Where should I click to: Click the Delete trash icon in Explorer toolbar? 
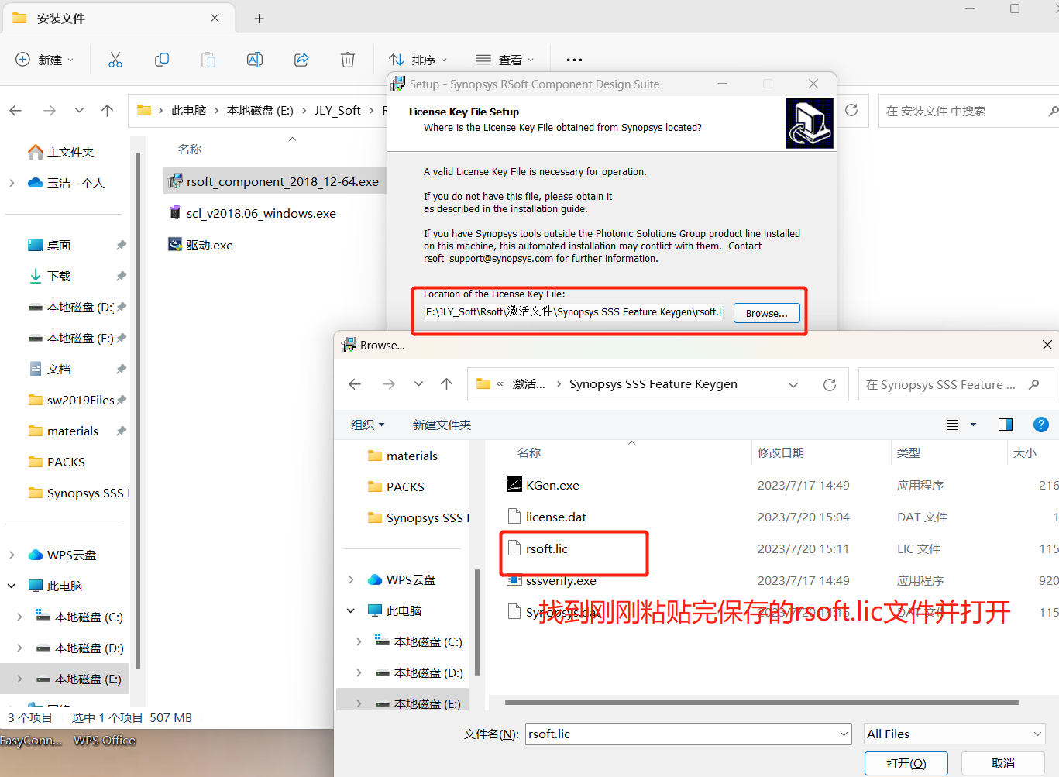348,60
